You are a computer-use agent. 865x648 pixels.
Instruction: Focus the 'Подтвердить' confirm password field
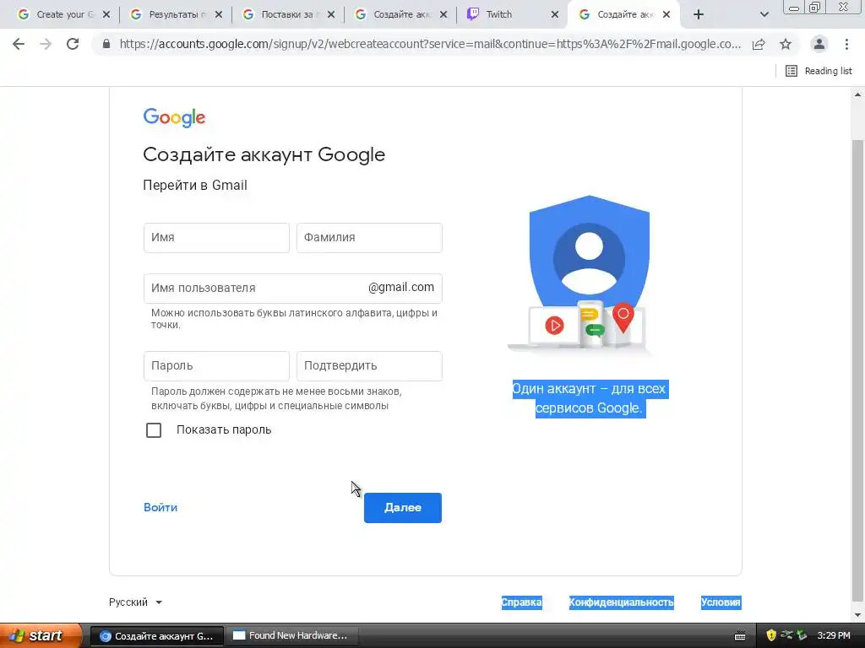pyautogui.click(x=369, y=366)
